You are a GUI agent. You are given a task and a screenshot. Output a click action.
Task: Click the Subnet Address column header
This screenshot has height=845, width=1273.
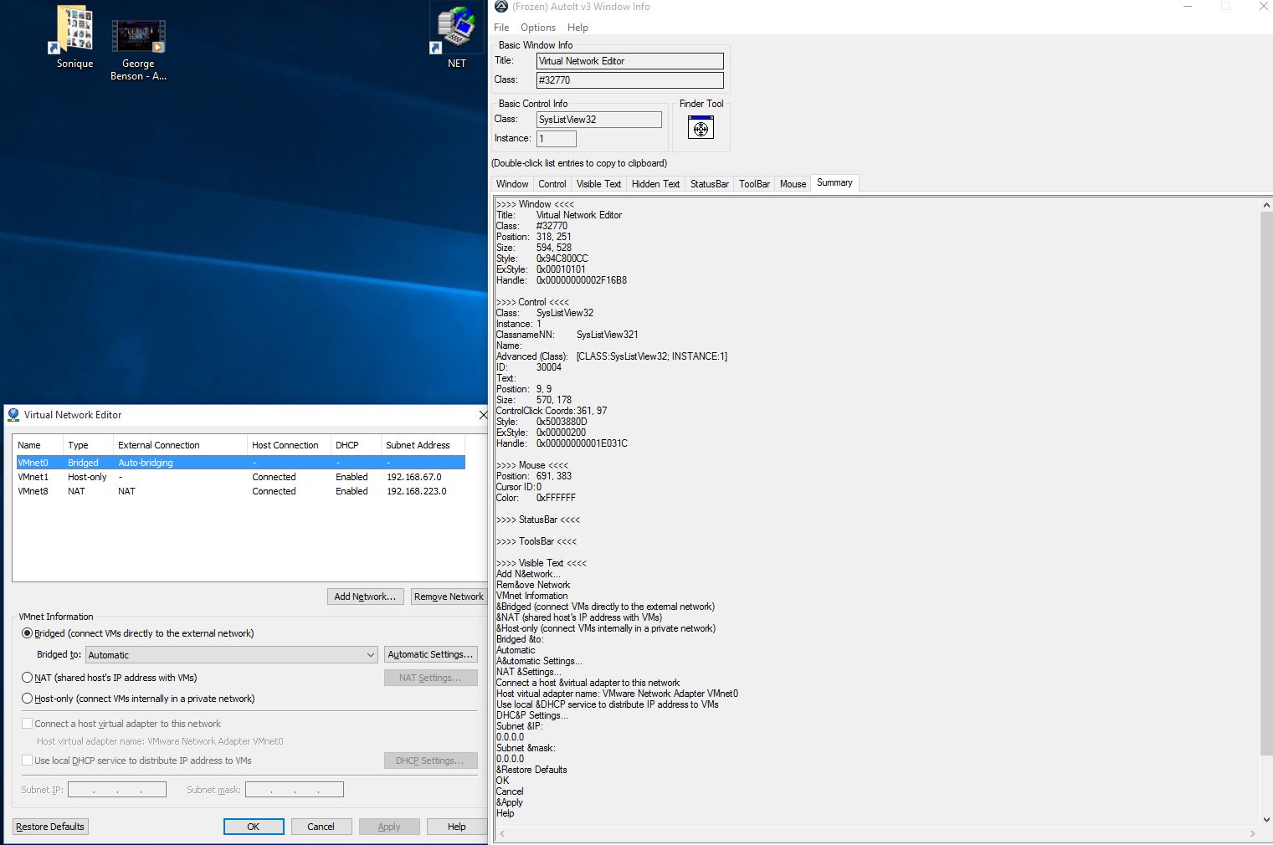(x=423, y=445)
